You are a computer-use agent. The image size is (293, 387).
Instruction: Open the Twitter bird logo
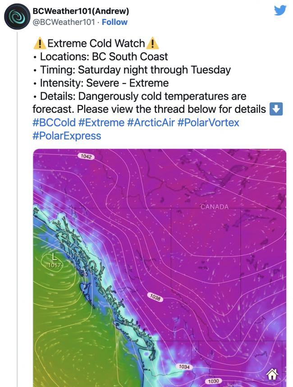(280, 10)
